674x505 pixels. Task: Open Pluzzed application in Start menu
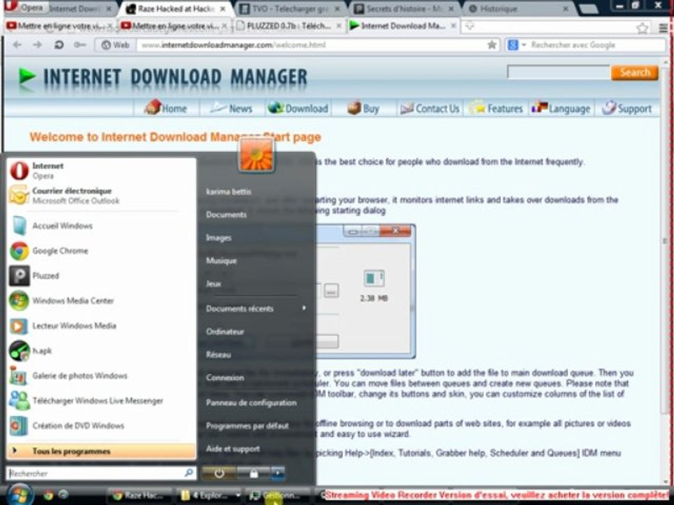[x=101, y=276]
